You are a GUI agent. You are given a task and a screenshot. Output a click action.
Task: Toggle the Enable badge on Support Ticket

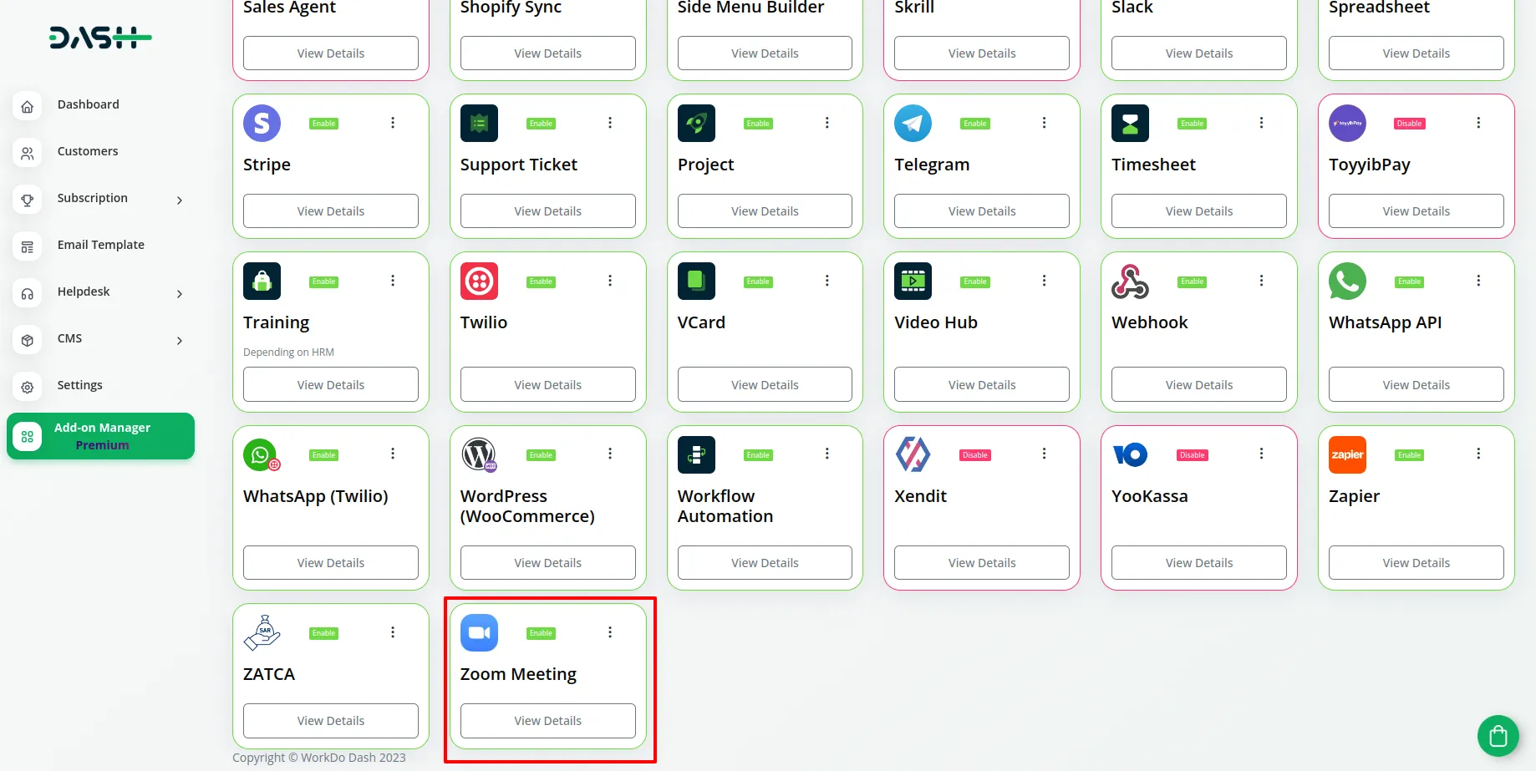tap(541, 124)
